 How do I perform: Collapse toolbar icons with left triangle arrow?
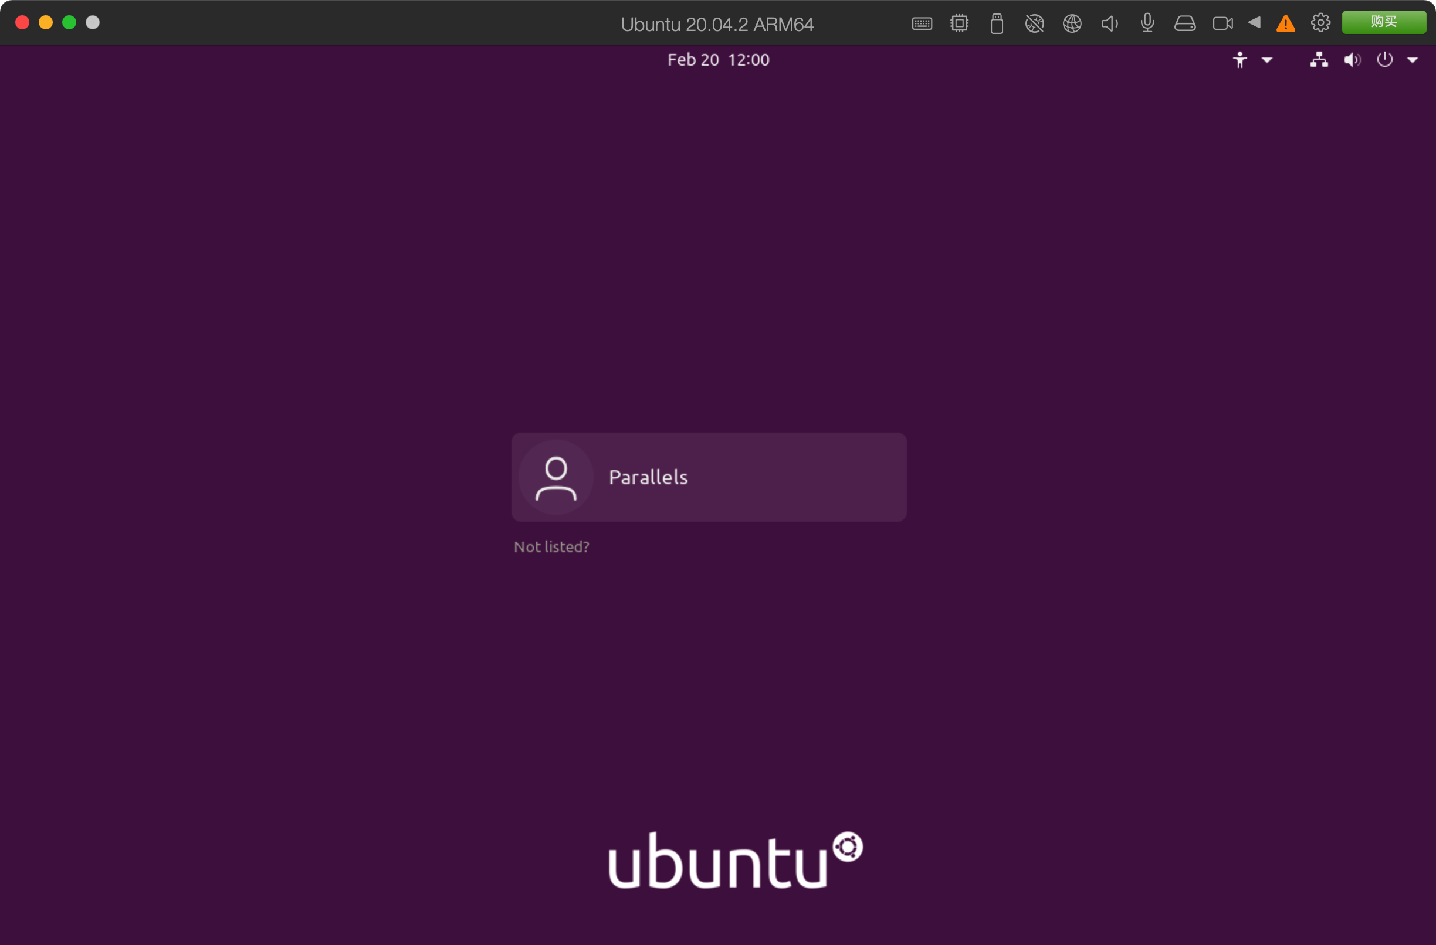[x=1254, y=23]
